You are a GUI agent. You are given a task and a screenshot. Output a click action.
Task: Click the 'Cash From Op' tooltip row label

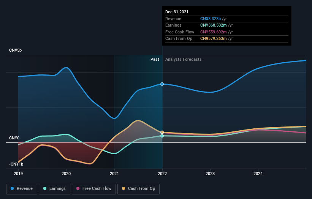point(179,39)
